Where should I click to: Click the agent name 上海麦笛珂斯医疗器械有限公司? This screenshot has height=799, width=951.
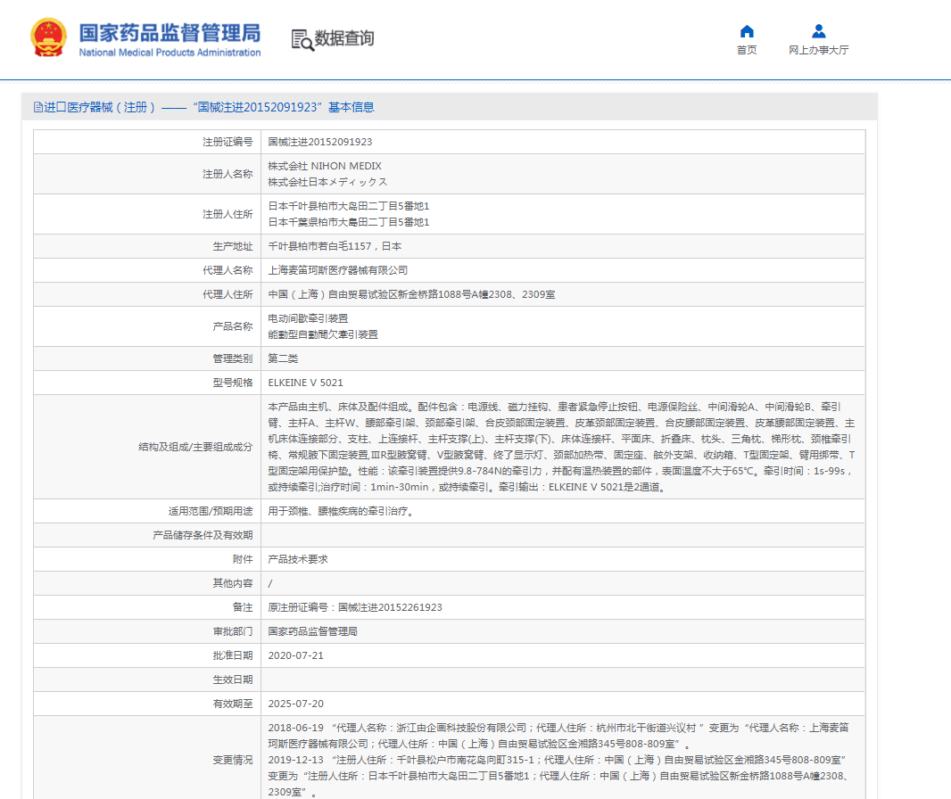tap(337, 270)
